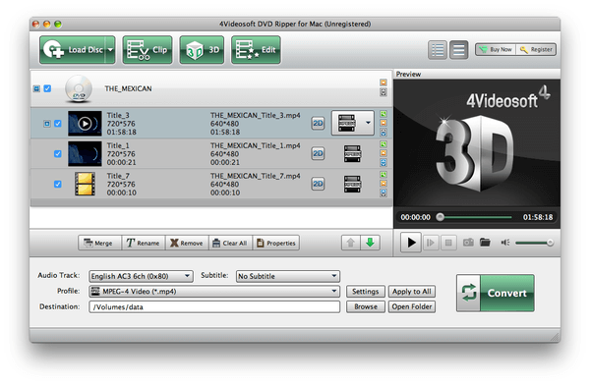Open the Properties dialog
This screenshot has width=590, height=385.
276,243
